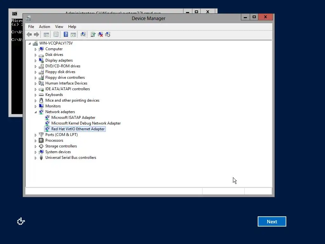Select the System devices label
This screenshot has width=325, height=244.
(58, 152)
